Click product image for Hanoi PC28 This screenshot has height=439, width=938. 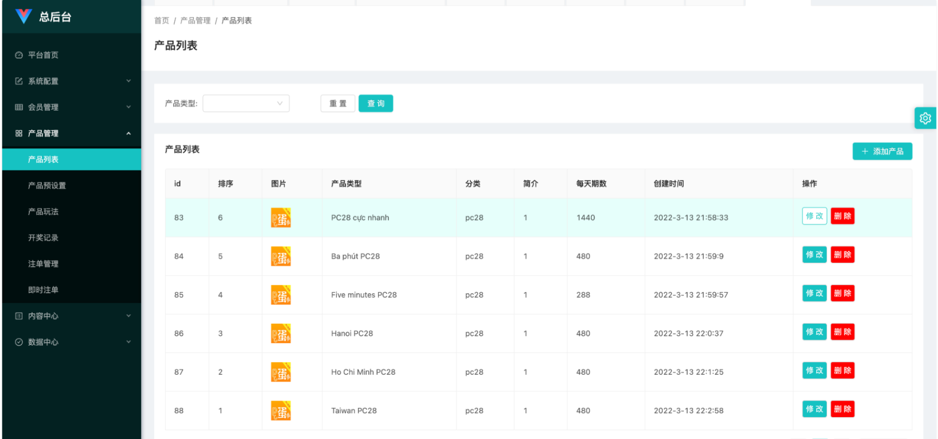(281, 333)
